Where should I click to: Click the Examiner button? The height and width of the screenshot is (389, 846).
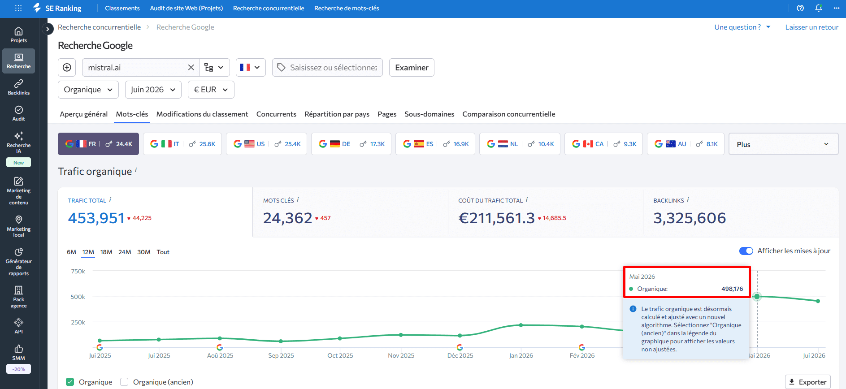point(412,67)
